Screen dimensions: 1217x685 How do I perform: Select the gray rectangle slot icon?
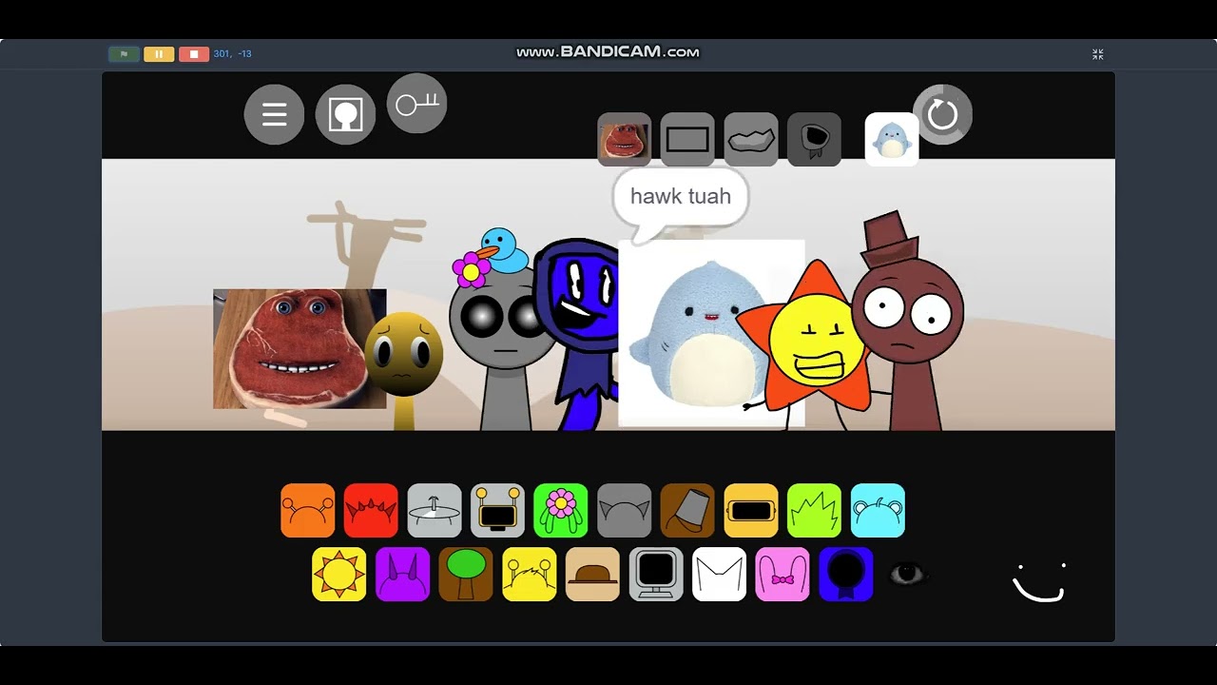coord(687,139)
